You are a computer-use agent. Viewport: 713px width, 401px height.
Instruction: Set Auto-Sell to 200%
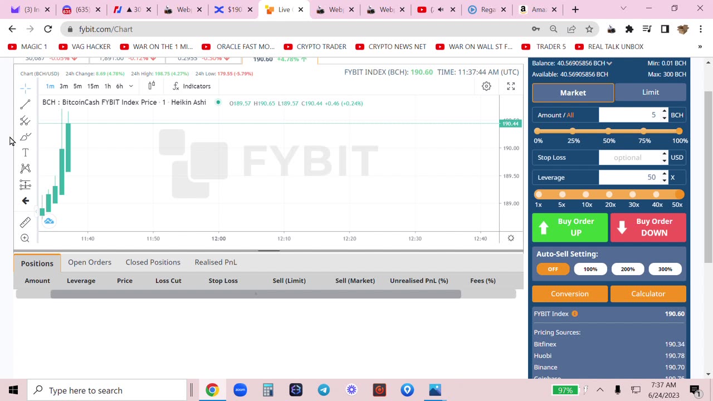click(x=628, y=269)
